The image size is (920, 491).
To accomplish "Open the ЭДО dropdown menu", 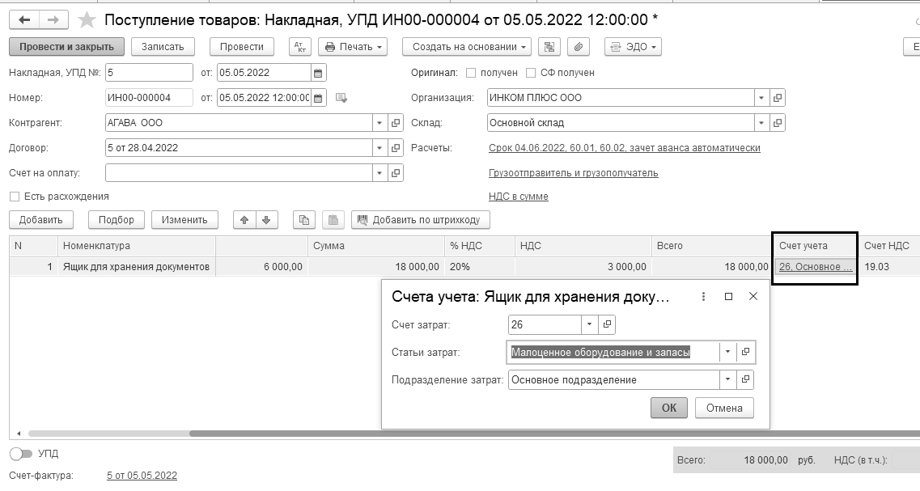I will coord(633,47).
